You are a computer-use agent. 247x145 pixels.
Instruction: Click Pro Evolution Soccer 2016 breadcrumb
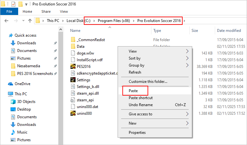click(x=159, y=21)
